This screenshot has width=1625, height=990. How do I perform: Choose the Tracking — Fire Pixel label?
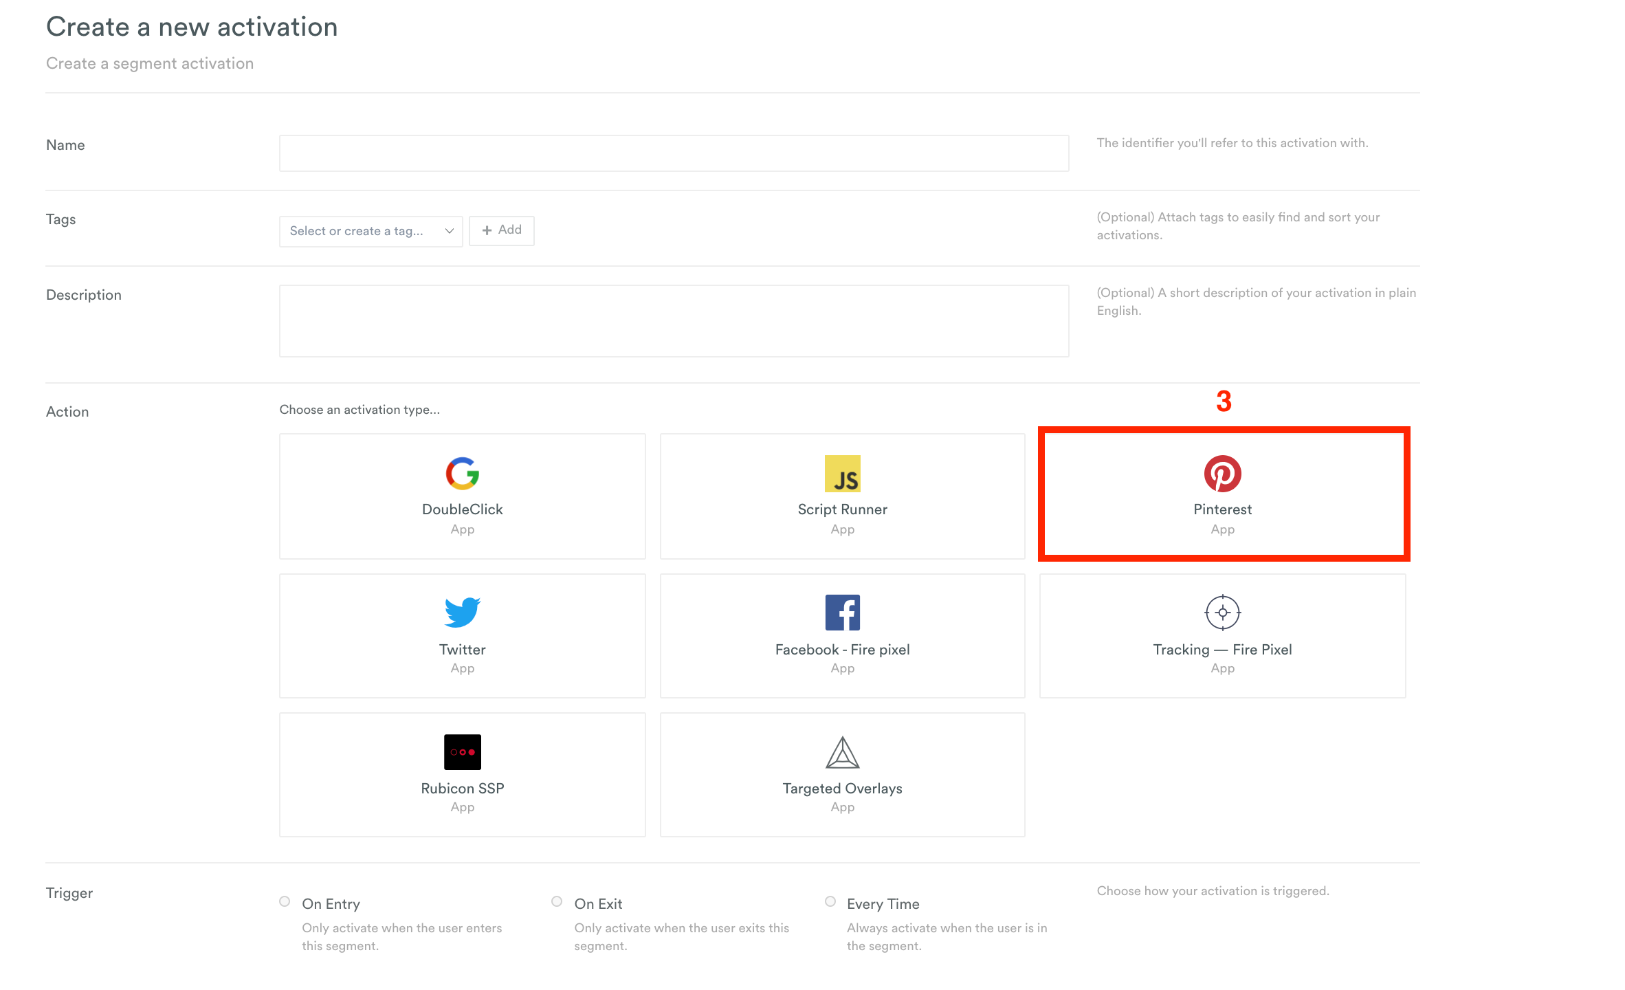point(1222,650)
